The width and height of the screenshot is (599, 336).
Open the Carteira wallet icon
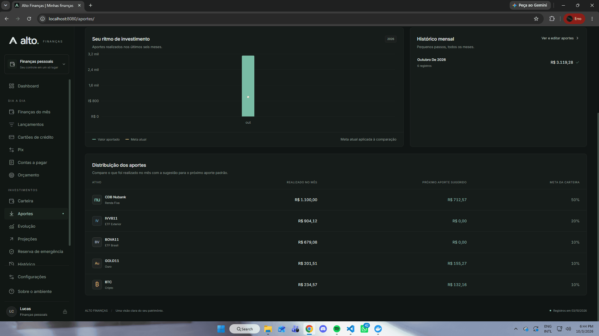coord(12,201)
